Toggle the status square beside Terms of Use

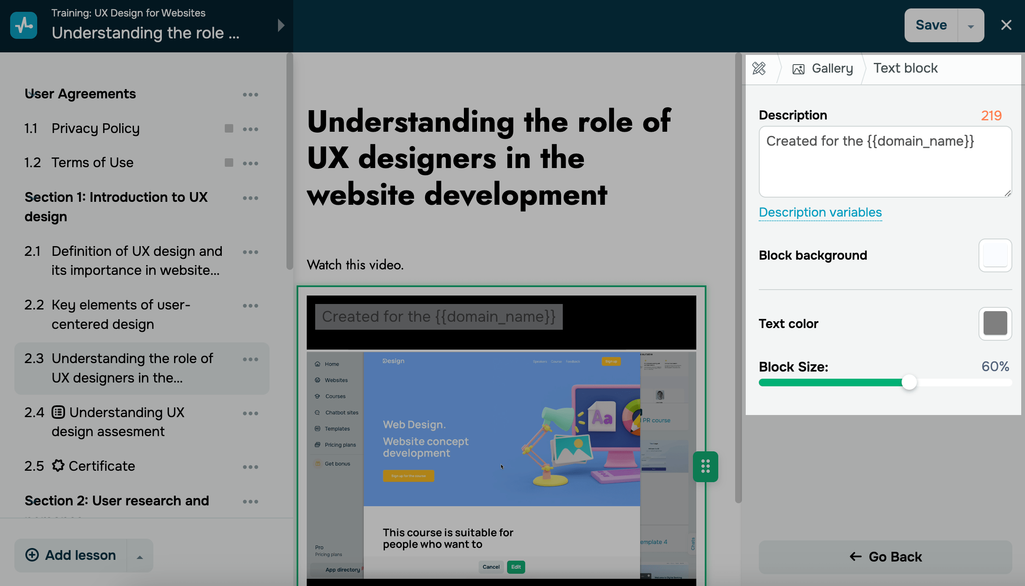click(229, 163)
